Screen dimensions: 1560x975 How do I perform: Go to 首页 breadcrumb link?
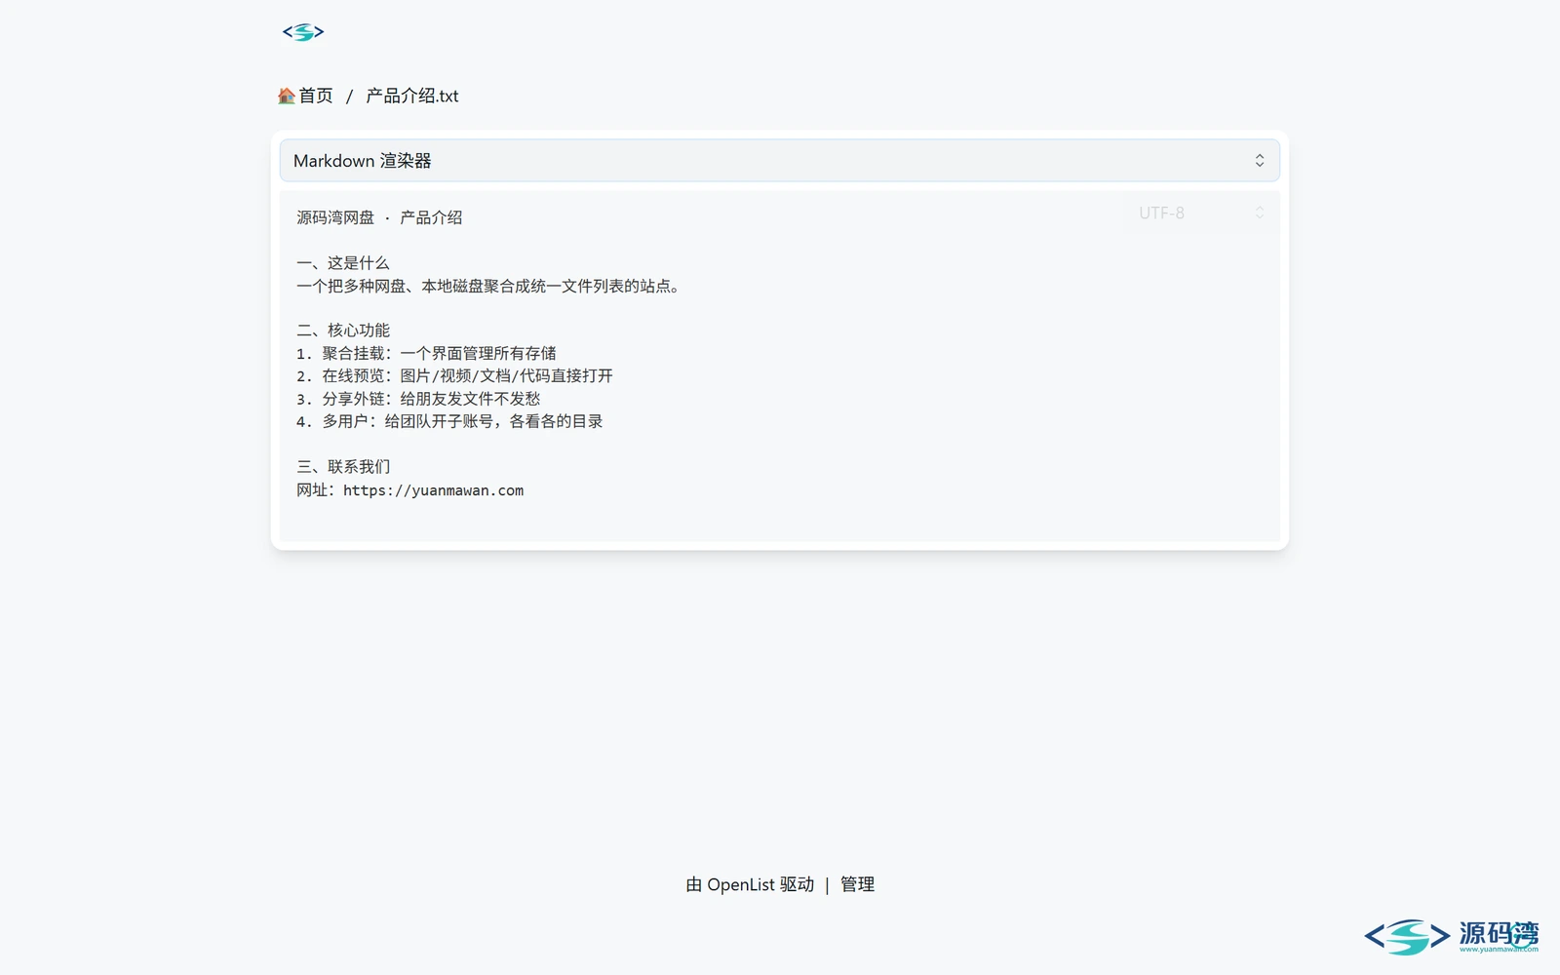pos(315,96)
